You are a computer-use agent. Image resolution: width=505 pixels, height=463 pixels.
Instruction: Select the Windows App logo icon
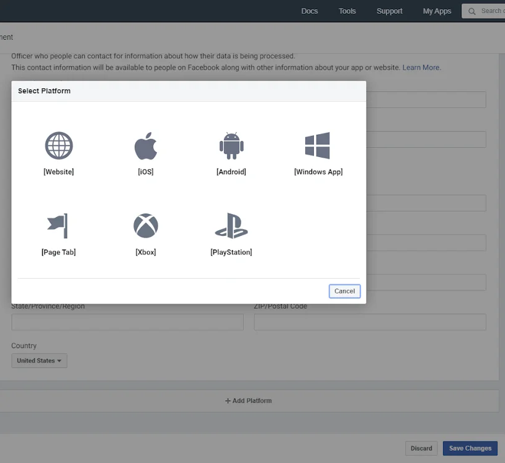(317, 146)
